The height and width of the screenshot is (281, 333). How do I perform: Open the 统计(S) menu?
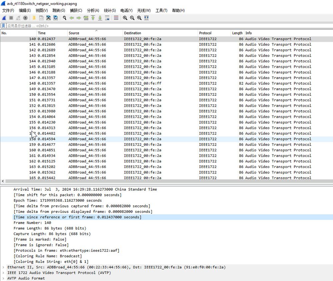point(110,10)
